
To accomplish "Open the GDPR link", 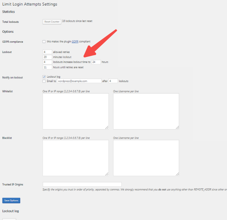I will [75, 42].
